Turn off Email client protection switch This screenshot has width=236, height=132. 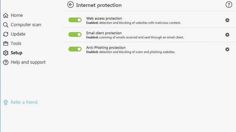coord(75,35)
